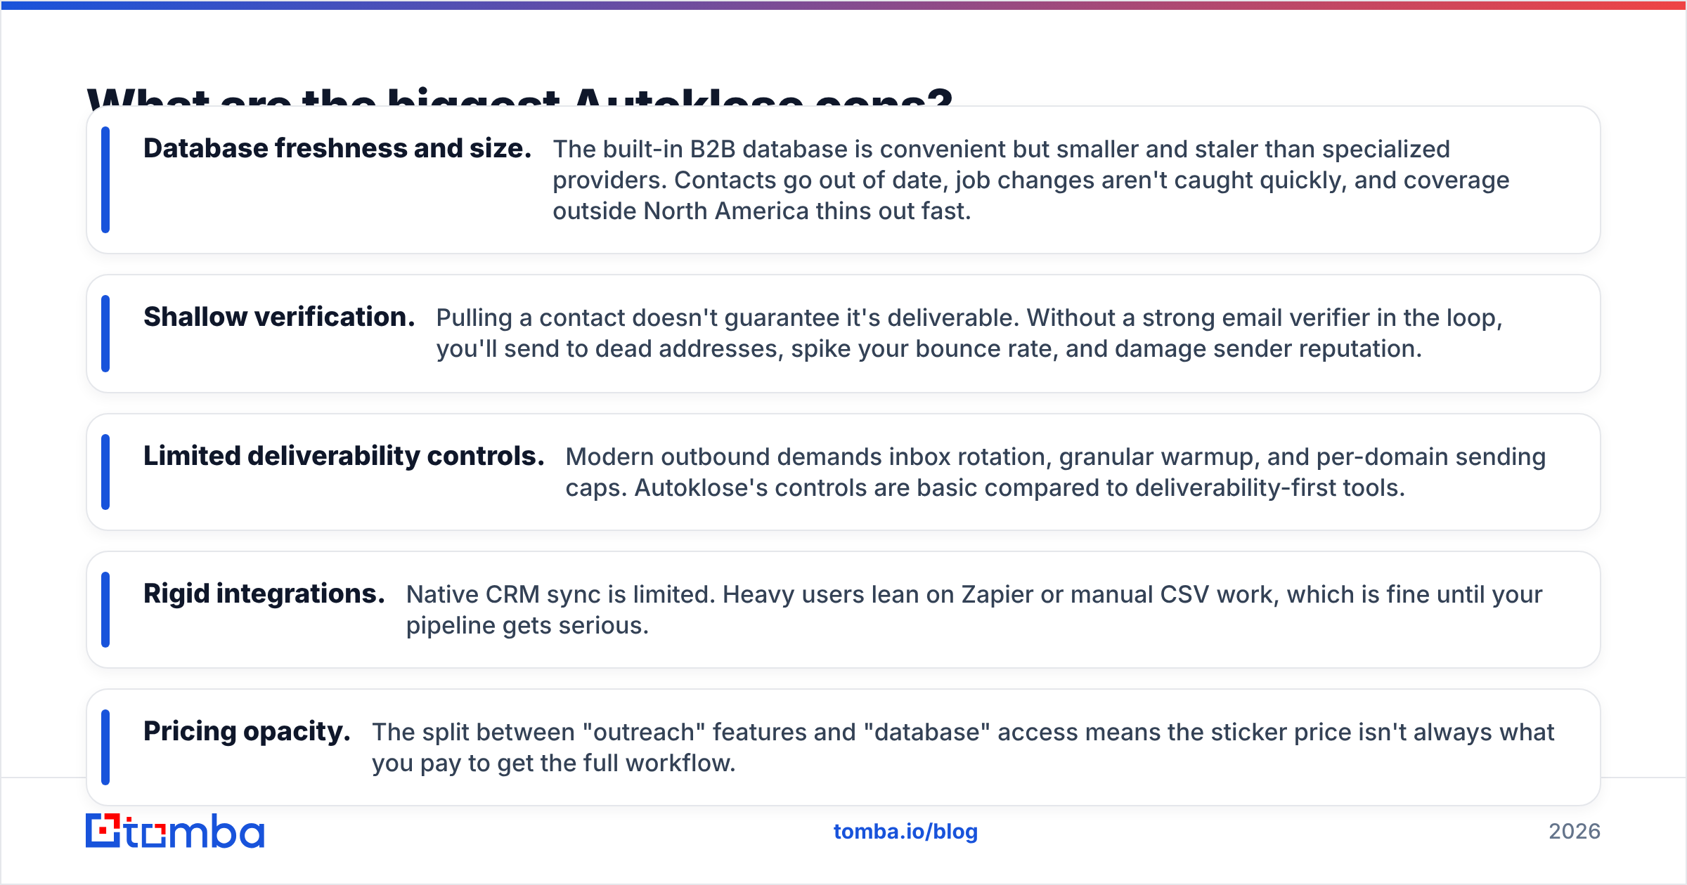Click blue bar beside Limited deliverability controls
Screen dimensions: 1687x885
pyautogui.click(x=105, y=472)
